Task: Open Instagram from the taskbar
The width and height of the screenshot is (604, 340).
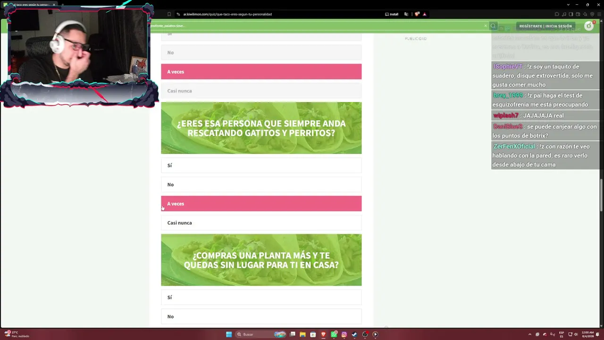Action: [344, 334]
